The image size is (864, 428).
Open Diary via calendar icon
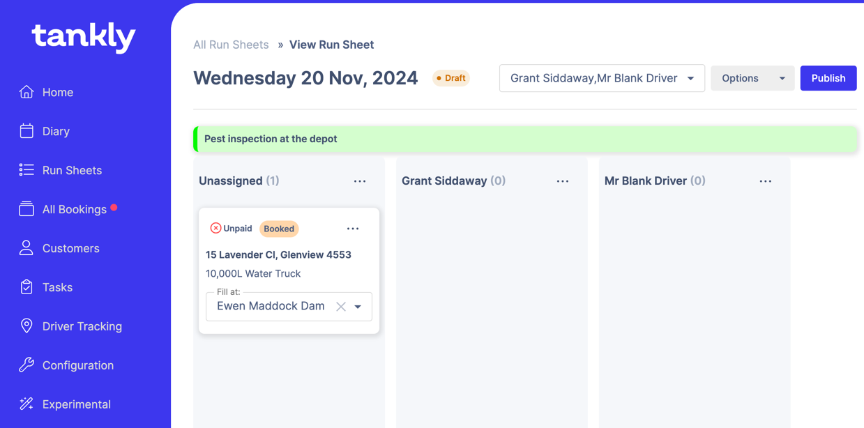[26, 131]
